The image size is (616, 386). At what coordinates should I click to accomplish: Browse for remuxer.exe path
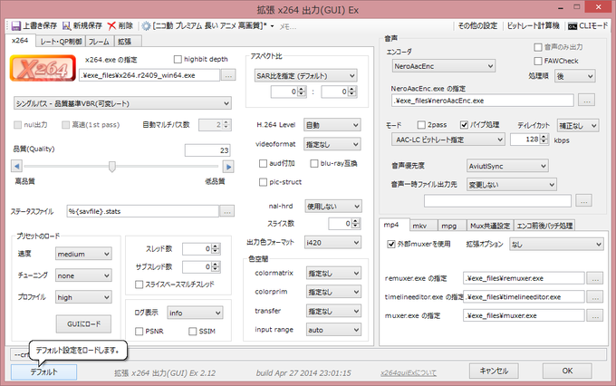tap(595, 278)
